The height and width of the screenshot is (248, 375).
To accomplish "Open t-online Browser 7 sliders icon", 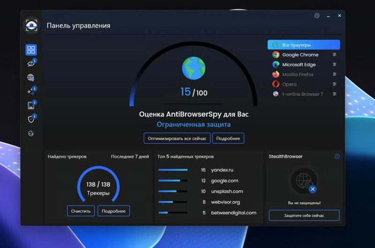I will click(x=335, y=94).
